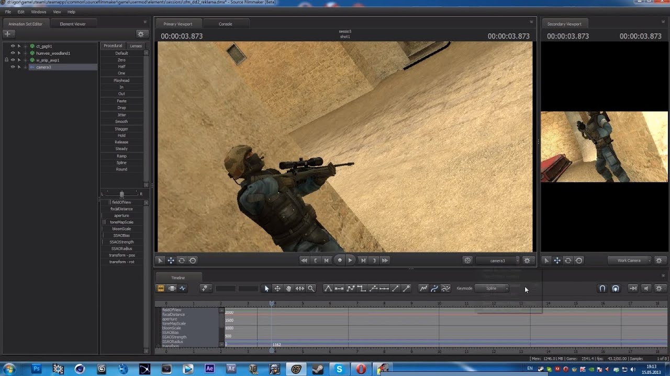The width and height of the screenshot is (670, 376).
Task: Mute audio using the Timeline speaker icon
Action: [x=646, y=288]
